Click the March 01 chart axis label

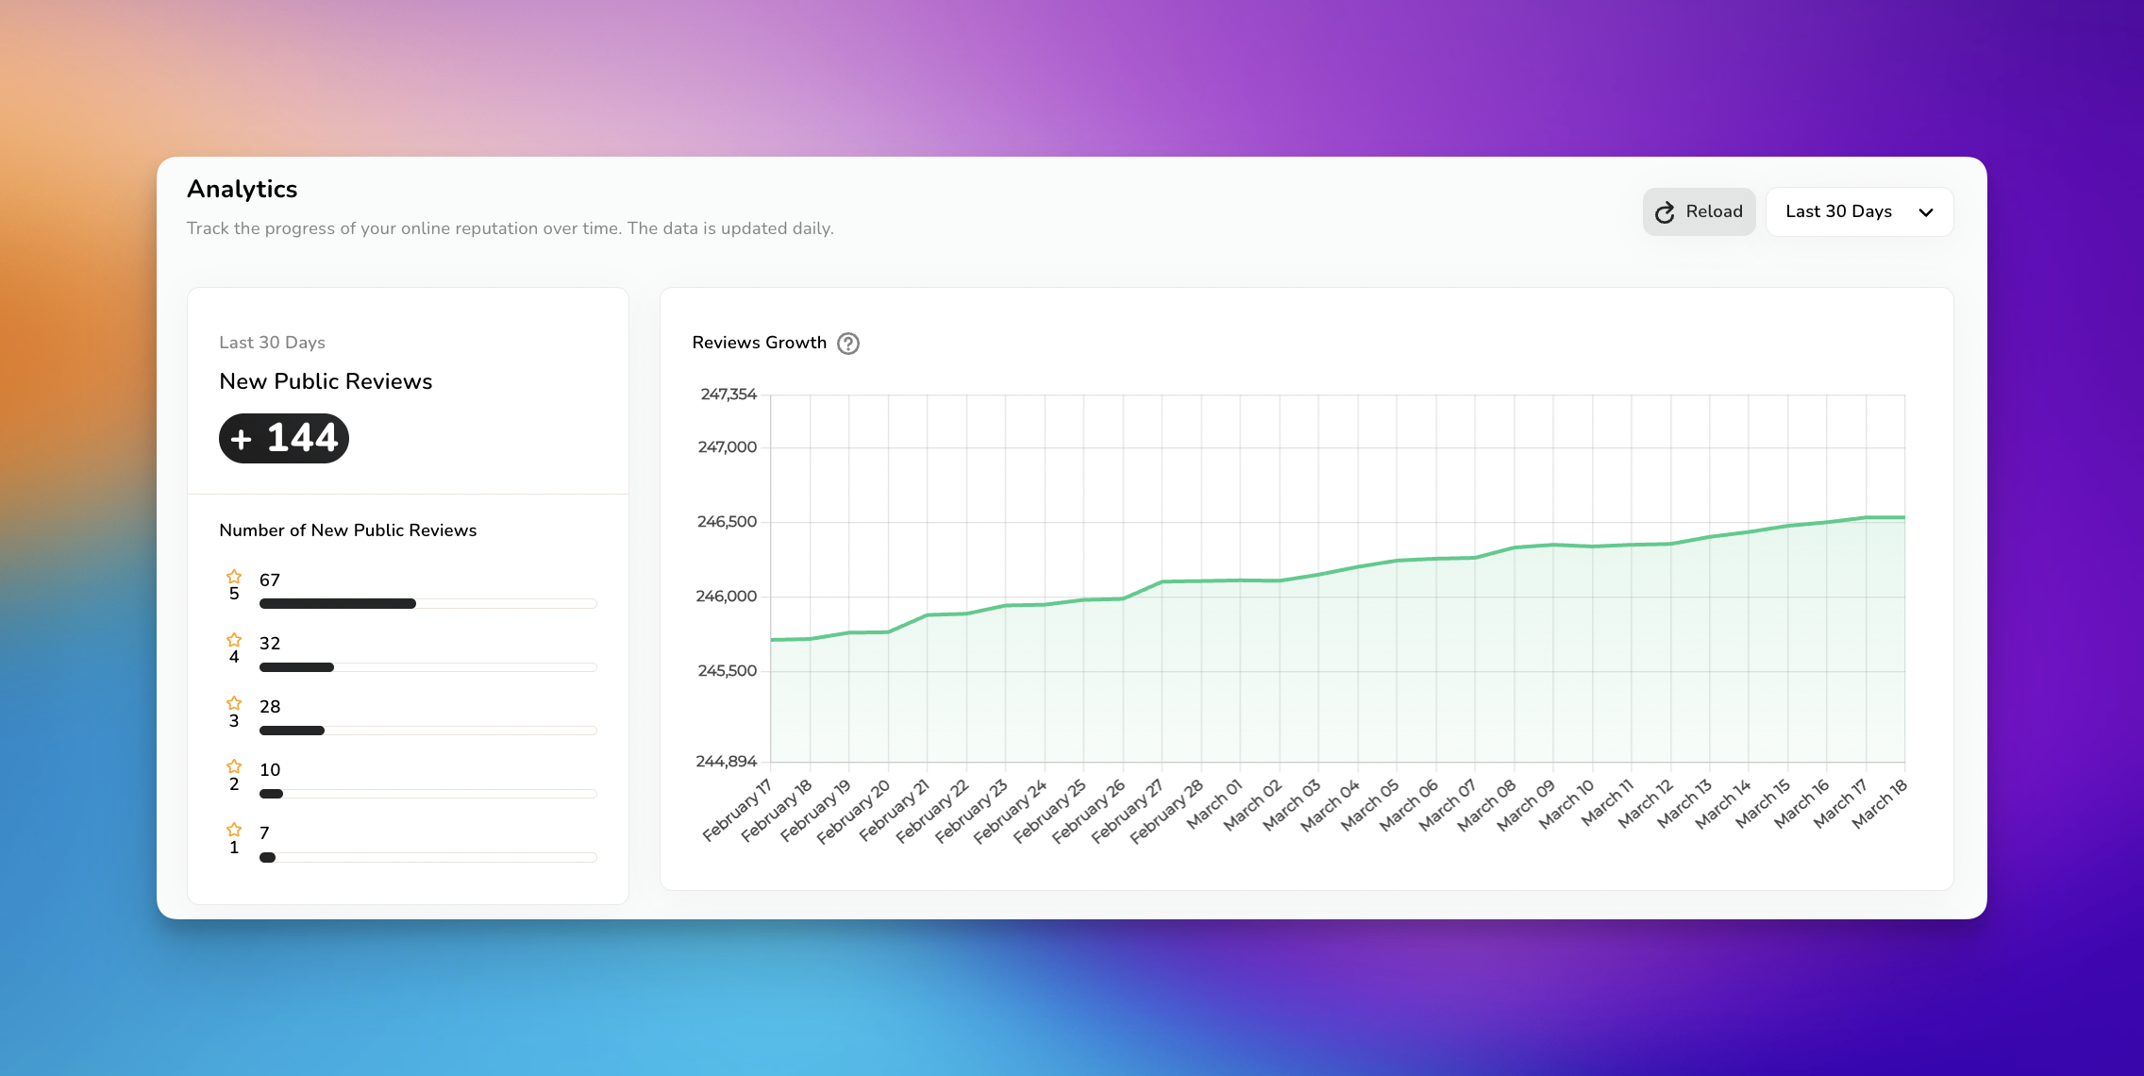1214,804
